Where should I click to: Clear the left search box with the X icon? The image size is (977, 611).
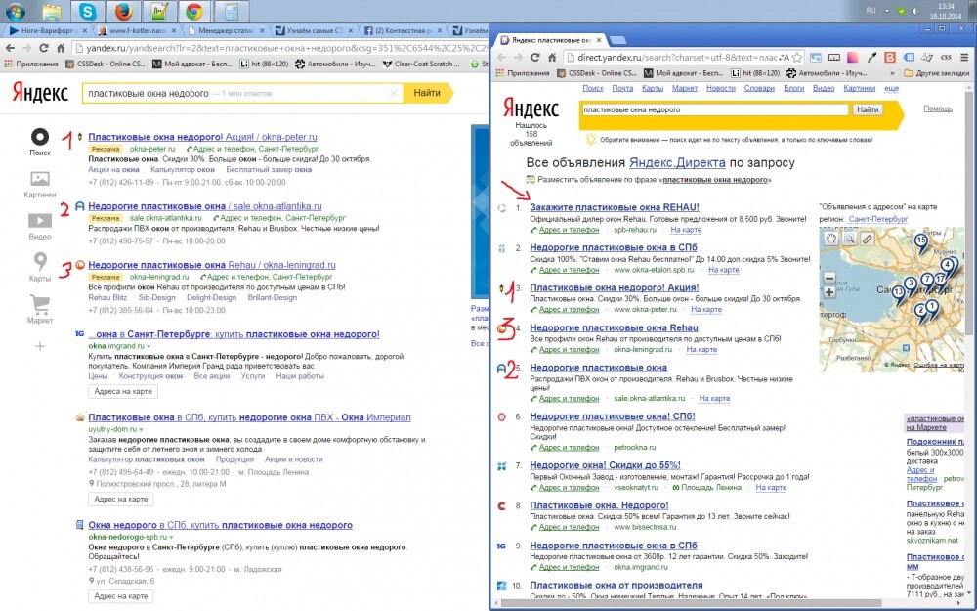point(393,93)
